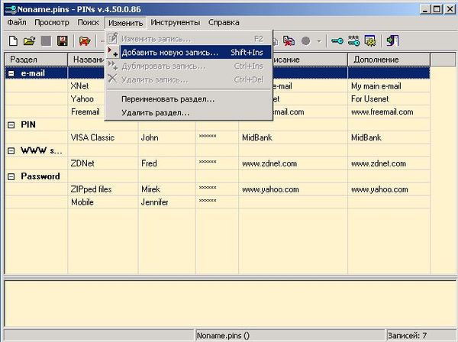Click www.freemail.com in the Дополнение column
This screenshot has width=458, height=342.
click(382, 112)
